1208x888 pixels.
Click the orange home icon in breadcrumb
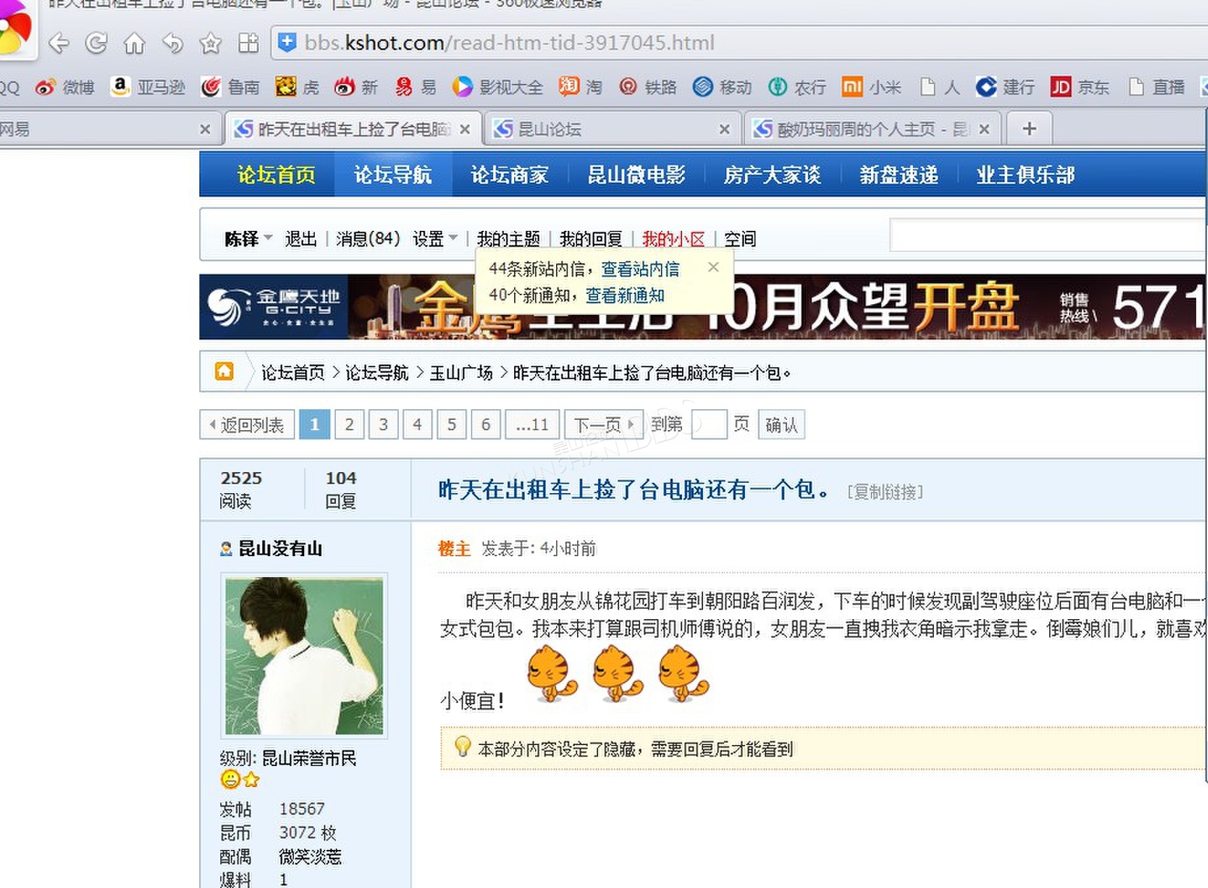pos(224,371)
